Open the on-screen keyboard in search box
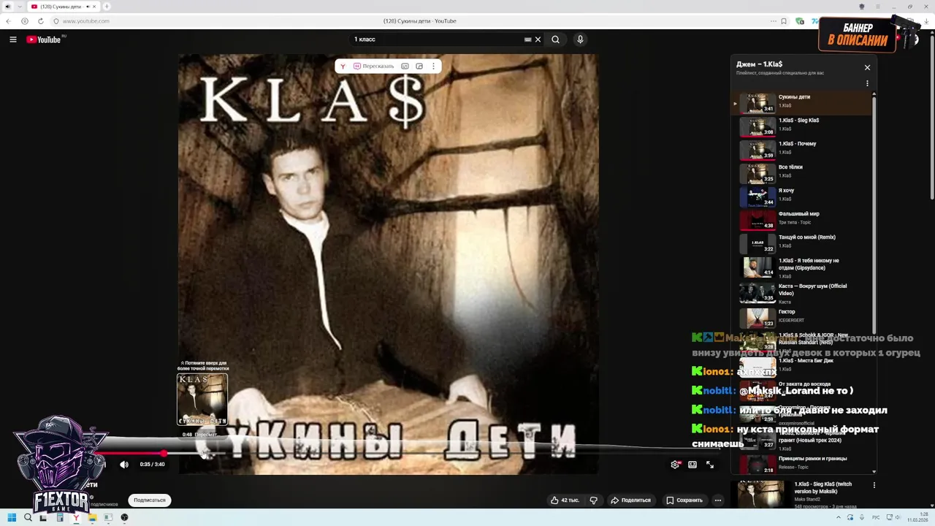Viewport: 935px width, 526px height. (x=527, y=39)
